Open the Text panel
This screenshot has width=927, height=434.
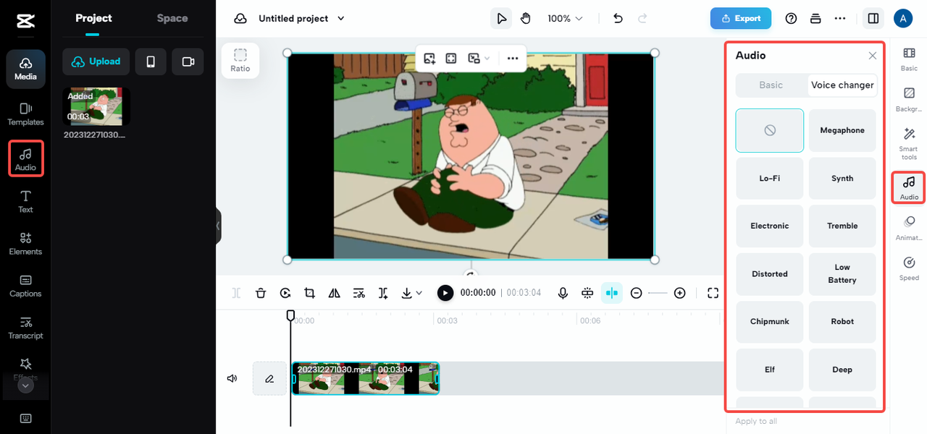coord(25,202)
